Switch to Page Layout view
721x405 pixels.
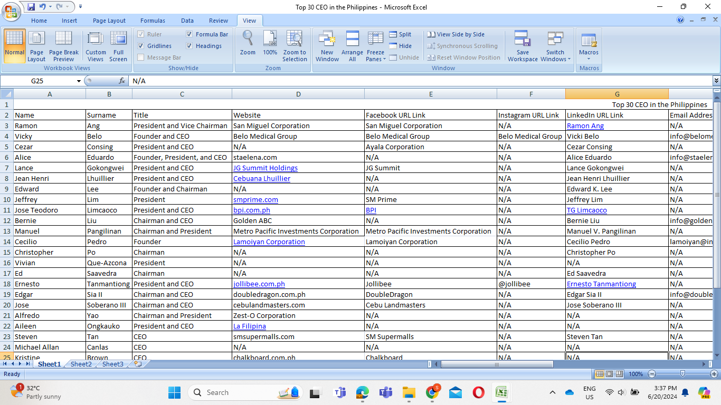click(36, 46)
